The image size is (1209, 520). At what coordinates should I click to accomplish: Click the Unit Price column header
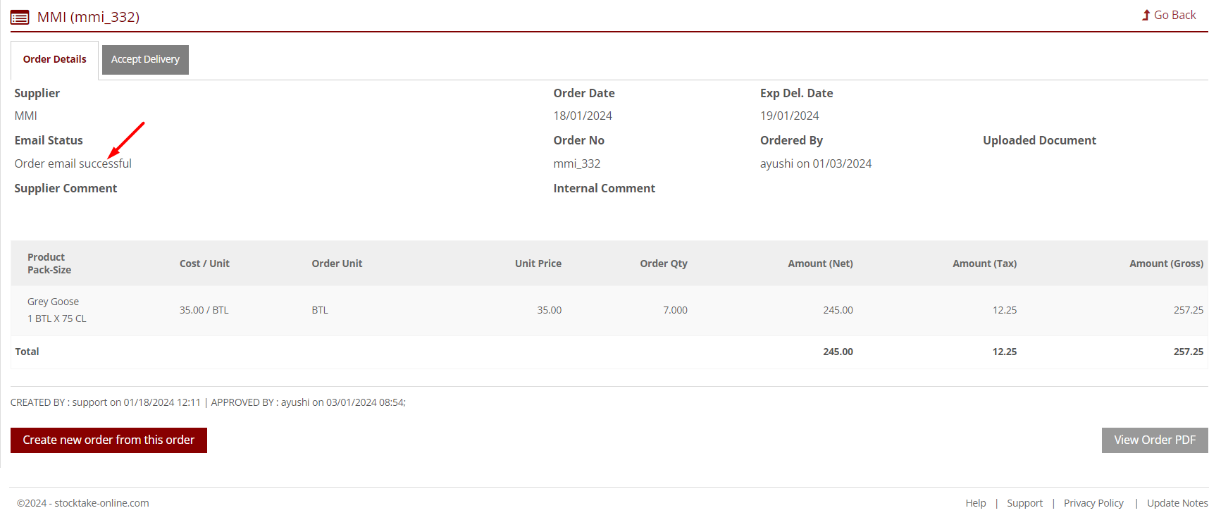pyautogui.click(x=538, y=264)
